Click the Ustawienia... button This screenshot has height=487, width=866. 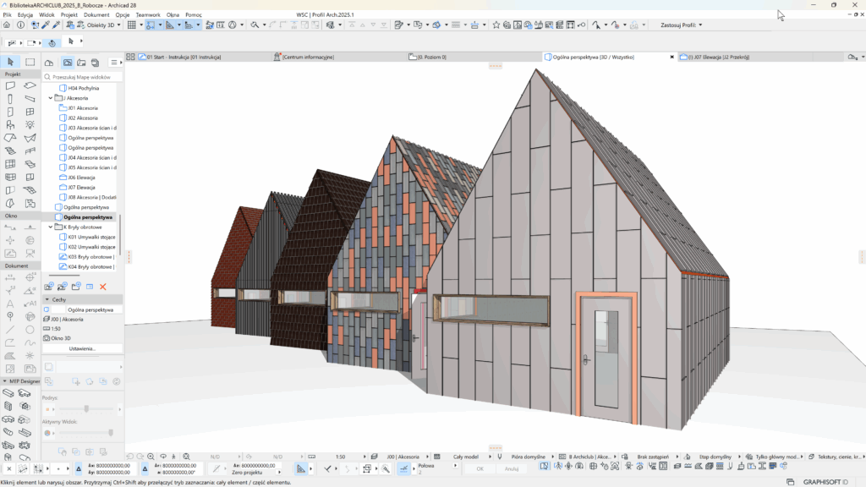pyautogui.click(x=82, y=348)
